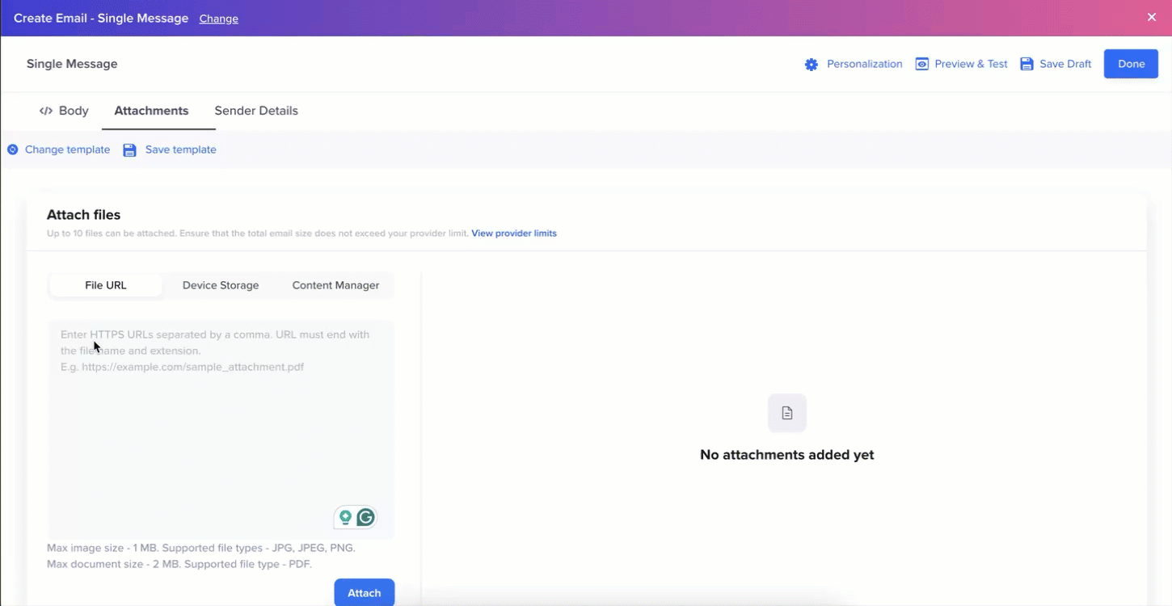The image size is (1172, 606).
Task: Click the Body tab code brackets icon
Action: 46,111
